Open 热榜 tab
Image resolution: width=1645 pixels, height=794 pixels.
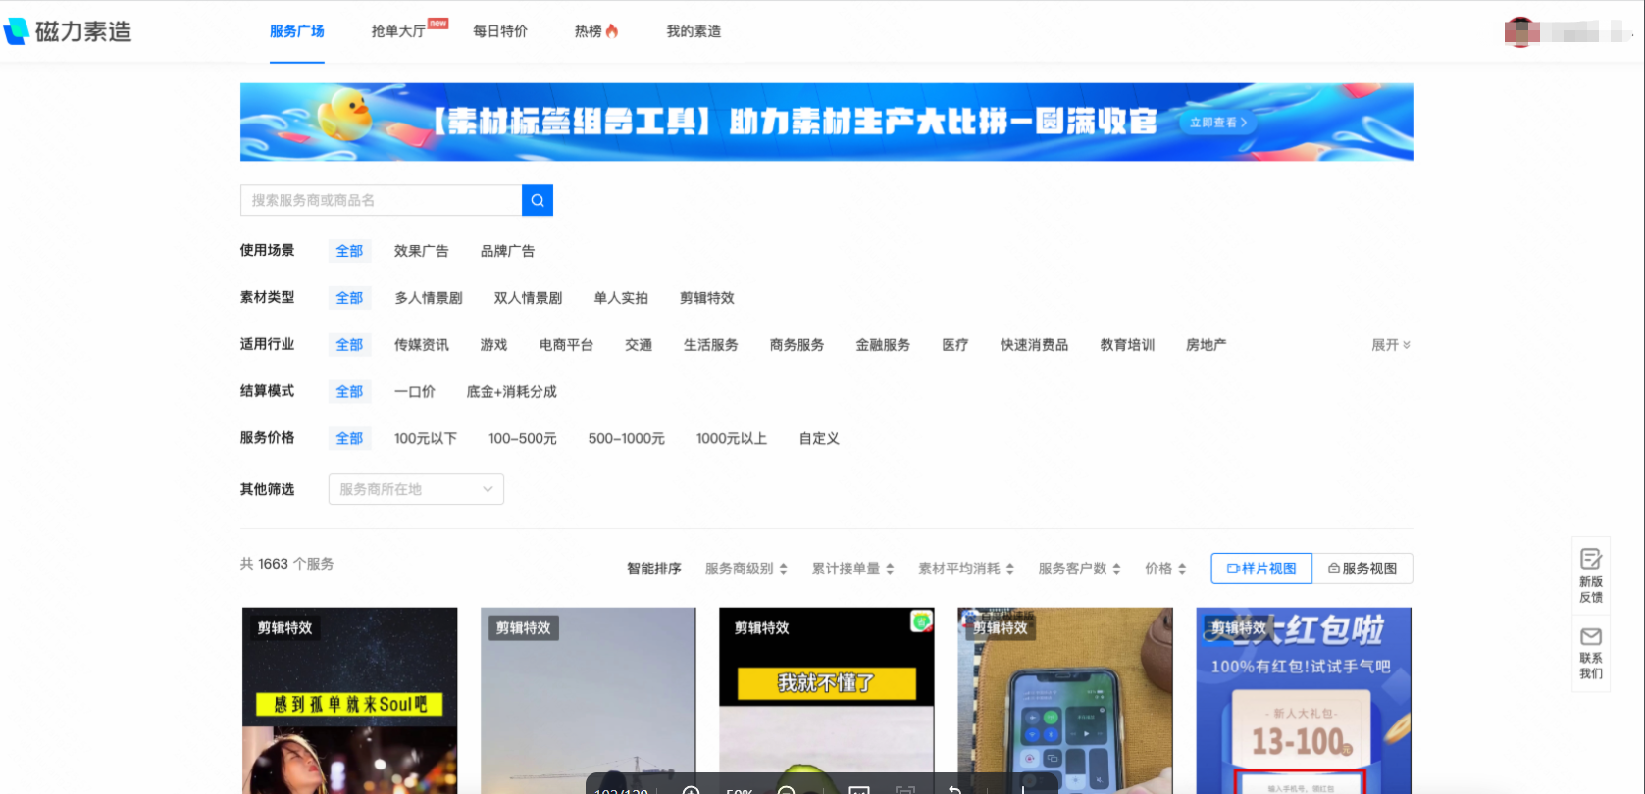(596, 31)
